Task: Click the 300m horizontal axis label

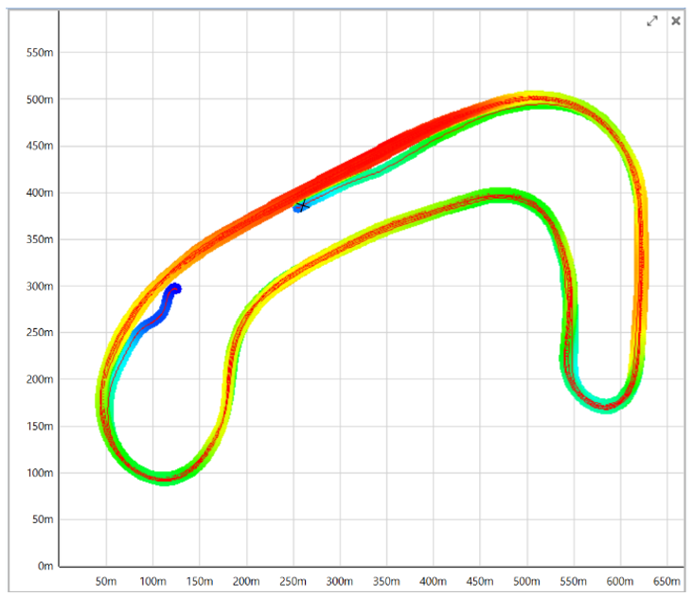Action: click(340, 581)
